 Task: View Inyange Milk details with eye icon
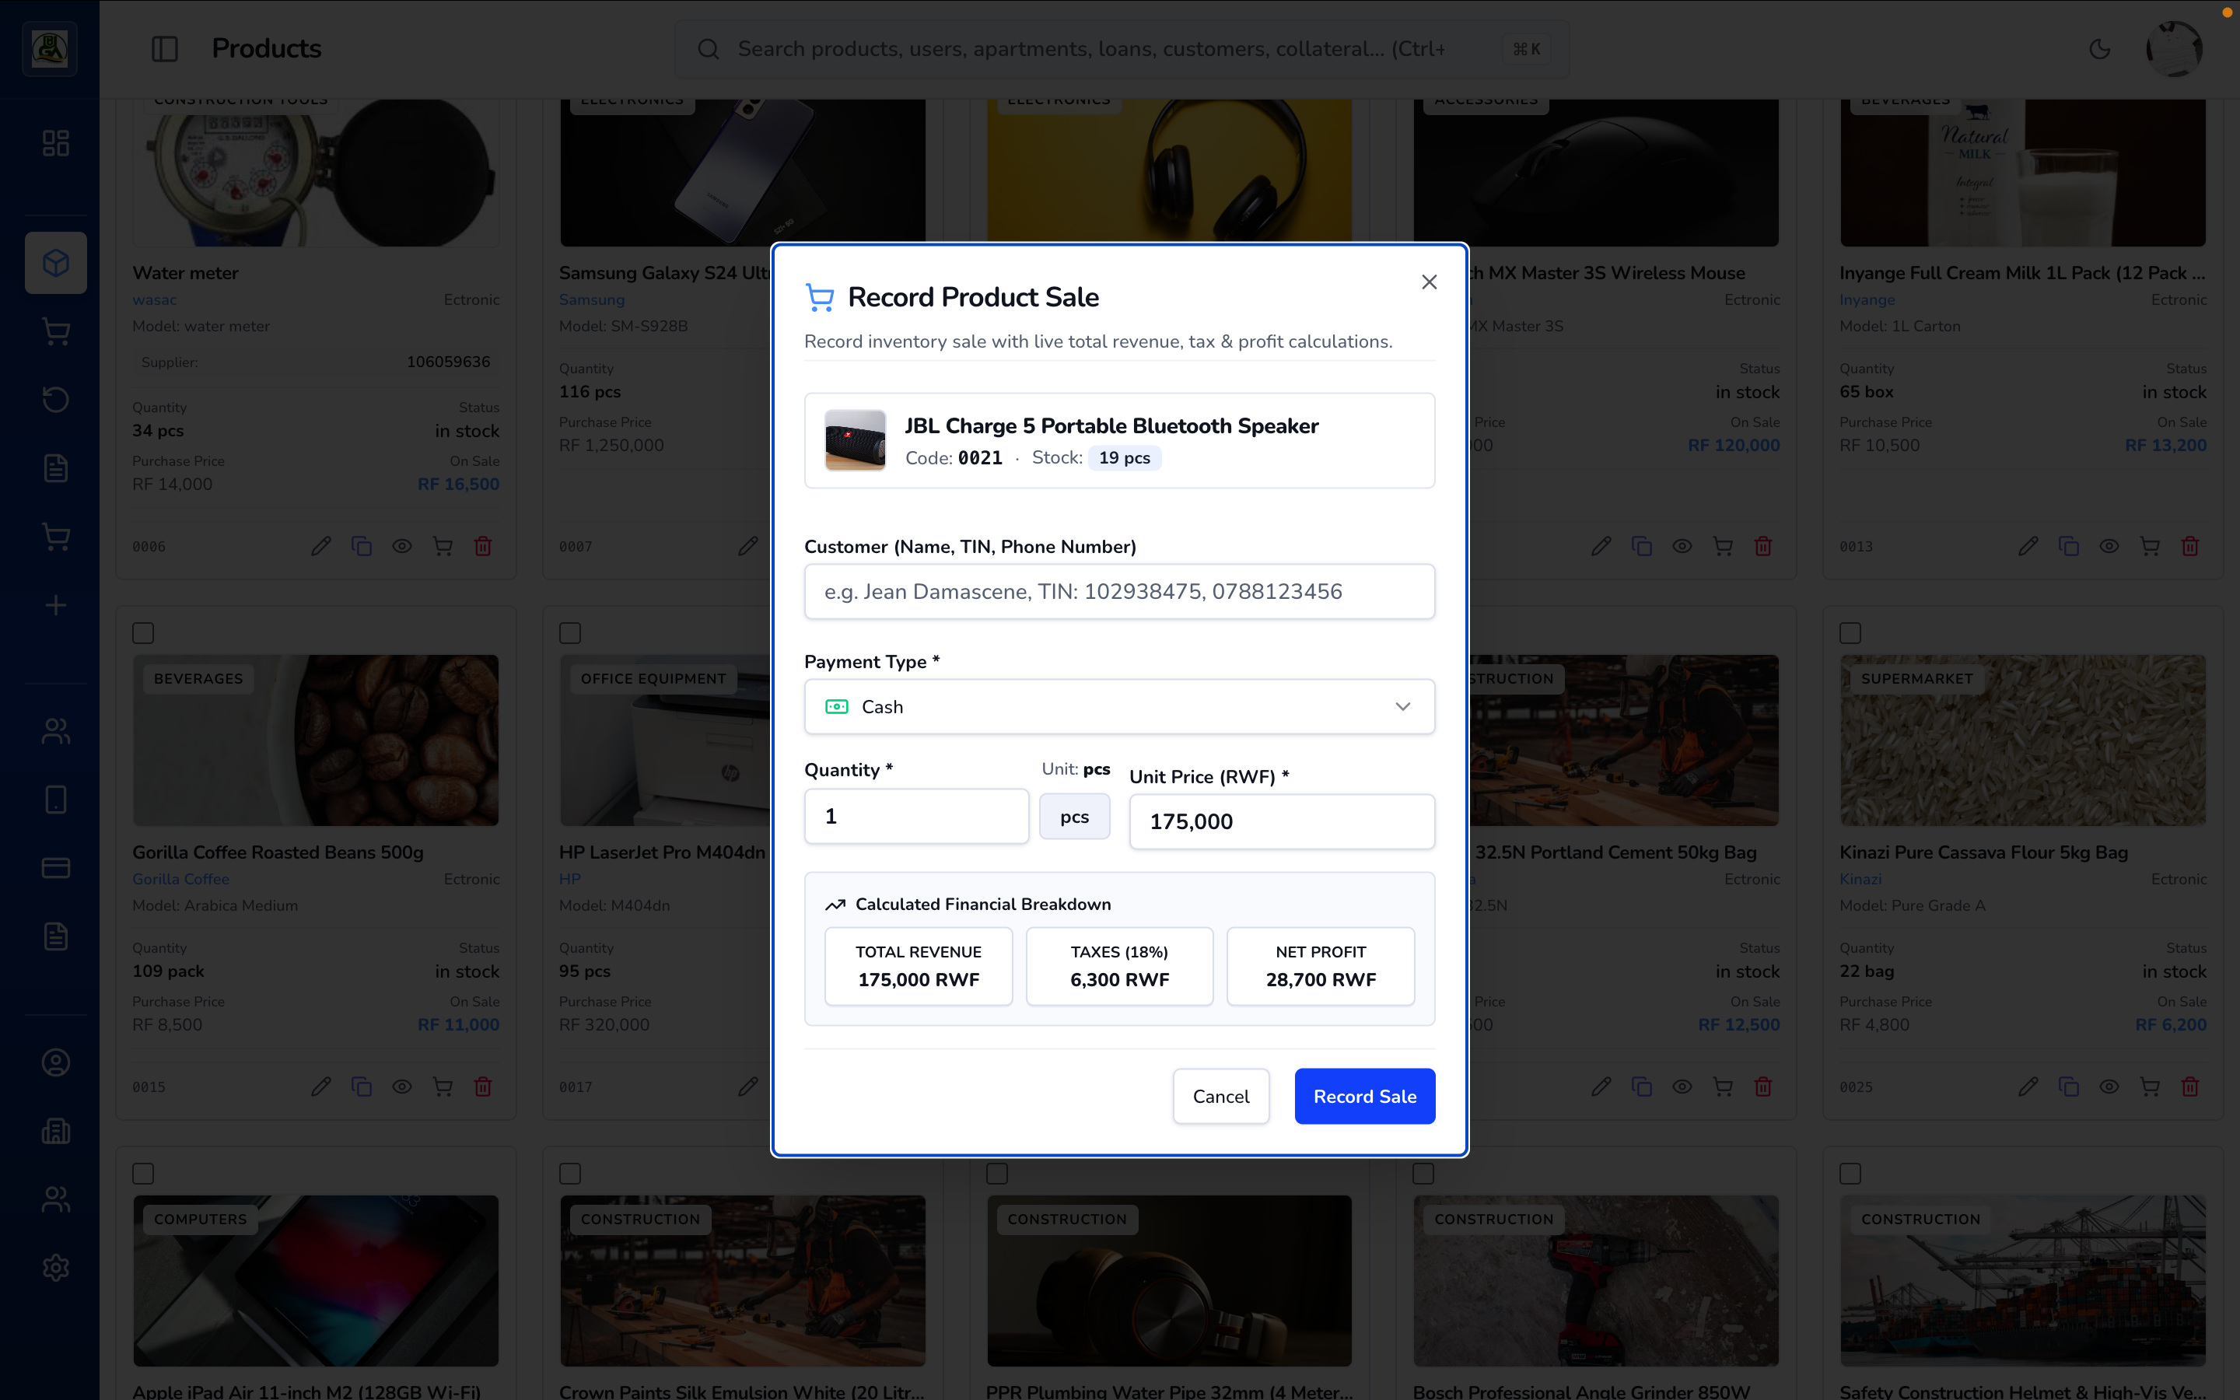[x=2109, y=546]
